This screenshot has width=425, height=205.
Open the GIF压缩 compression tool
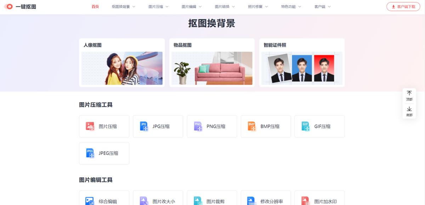click(319, 126)
